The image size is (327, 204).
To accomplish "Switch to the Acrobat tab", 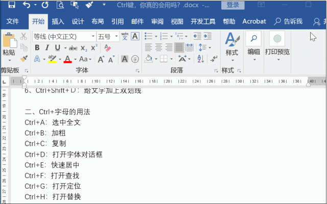I will pos(254,21).
